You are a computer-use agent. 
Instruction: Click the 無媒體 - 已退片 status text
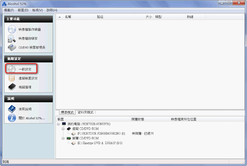[143, 134]
